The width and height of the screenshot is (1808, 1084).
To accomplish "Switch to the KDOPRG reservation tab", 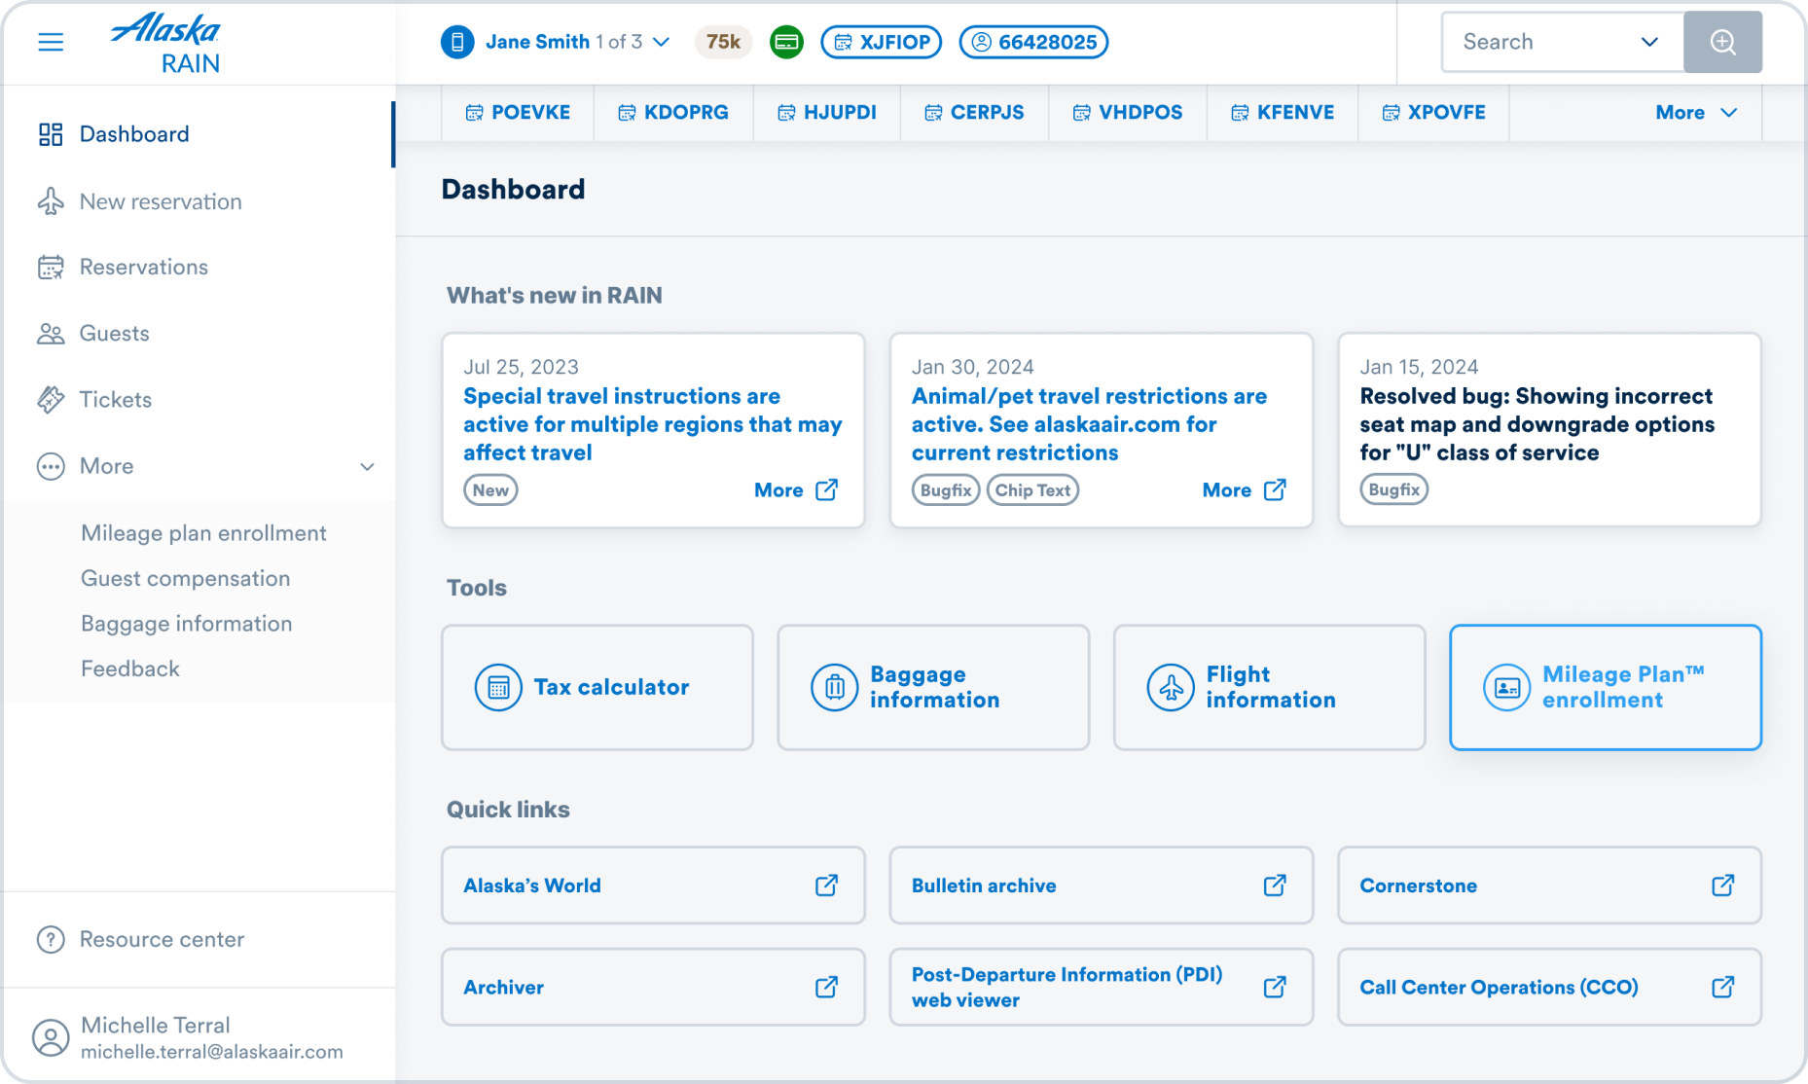I will click(673, 113).
